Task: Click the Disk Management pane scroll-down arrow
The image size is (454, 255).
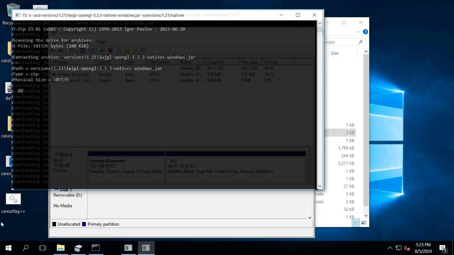Action: 310,218
